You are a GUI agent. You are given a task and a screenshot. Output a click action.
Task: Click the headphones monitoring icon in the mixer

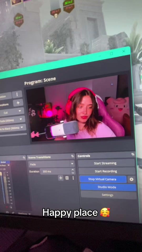[x=11, y=207]
